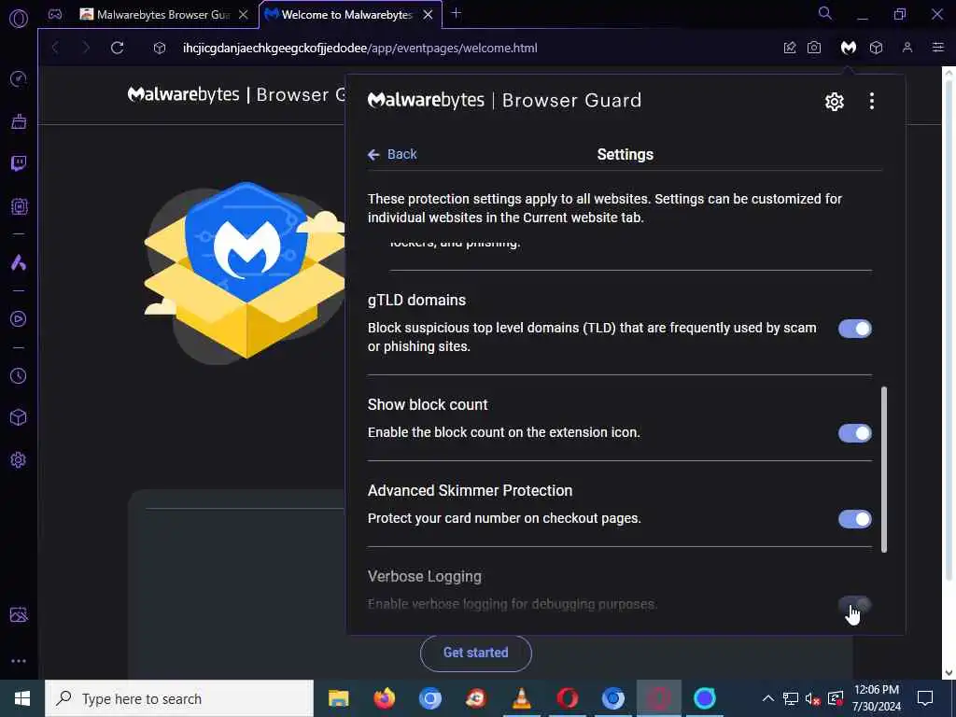Toggle Advanced Skimmer Protection switch
Screen dimensions: 956x717
point(855,519)
